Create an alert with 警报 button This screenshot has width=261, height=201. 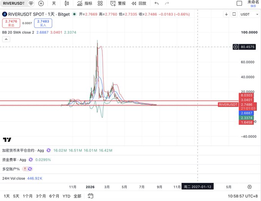118,3
